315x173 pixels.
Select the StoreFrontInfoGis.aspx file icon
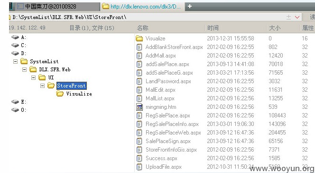click(x=139, y=150)
